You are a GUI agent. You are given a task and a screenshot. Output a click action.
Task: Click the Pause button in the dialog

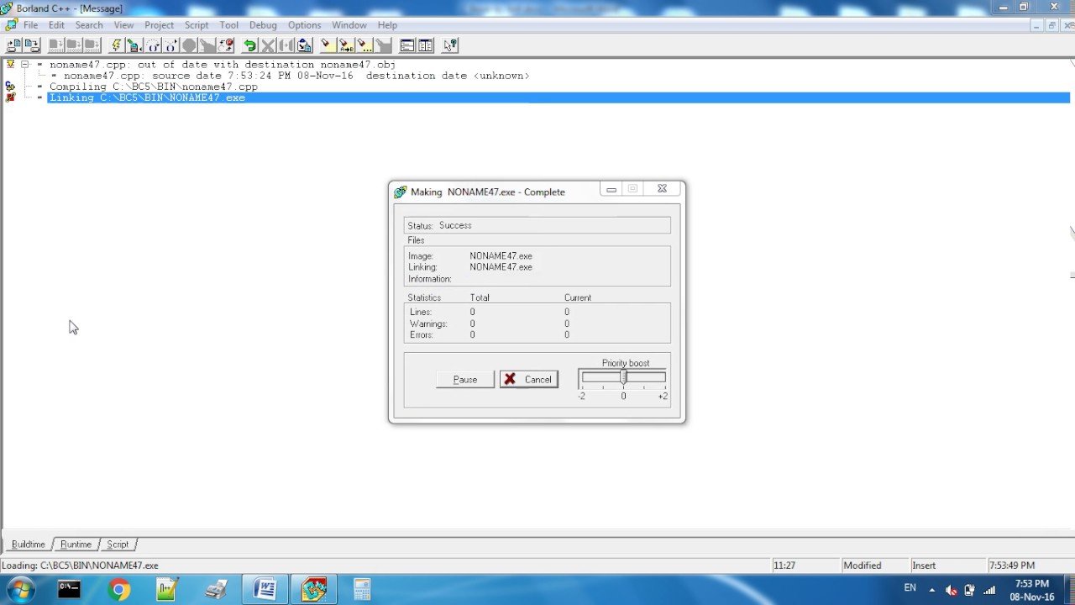click(x=465, y=380)
